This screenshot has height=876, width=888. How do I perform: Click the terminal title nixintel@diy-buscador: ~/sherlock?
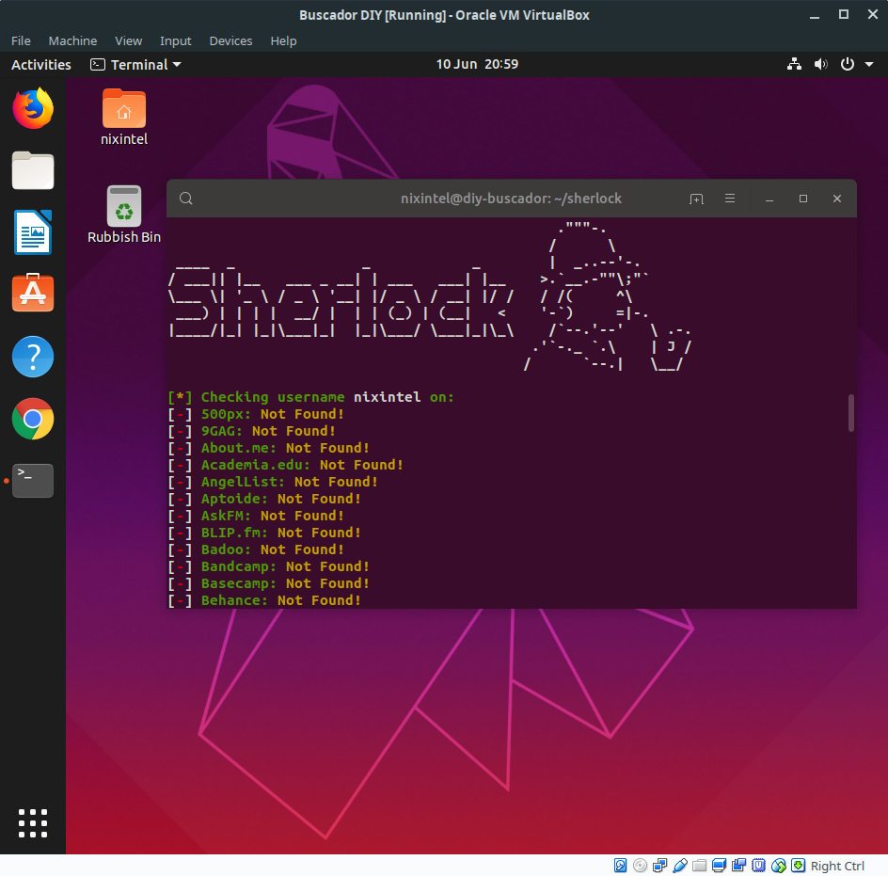511,199
